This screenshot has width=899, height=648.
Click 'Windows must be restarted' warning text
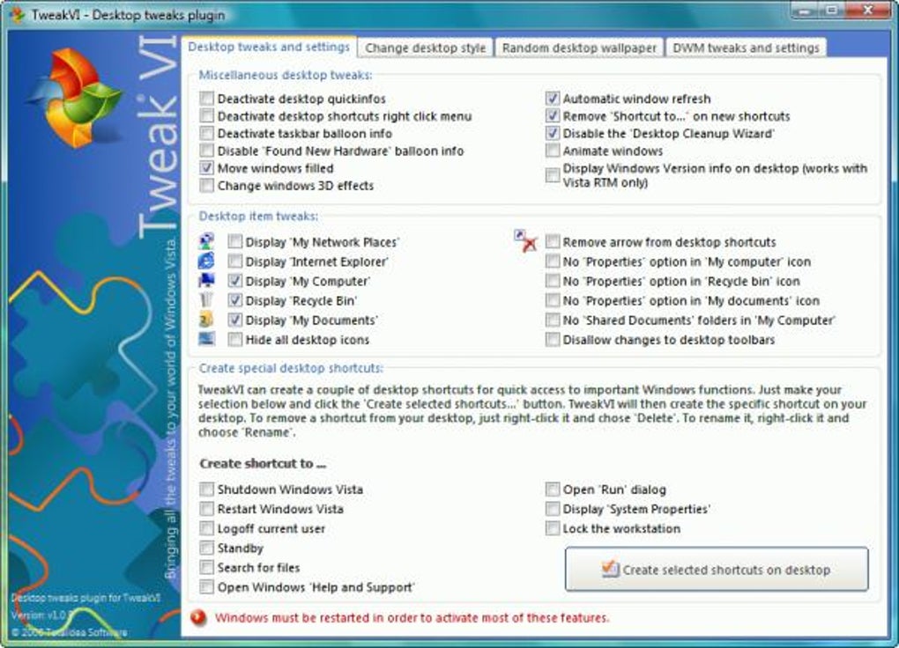click(x=412, y=618)
